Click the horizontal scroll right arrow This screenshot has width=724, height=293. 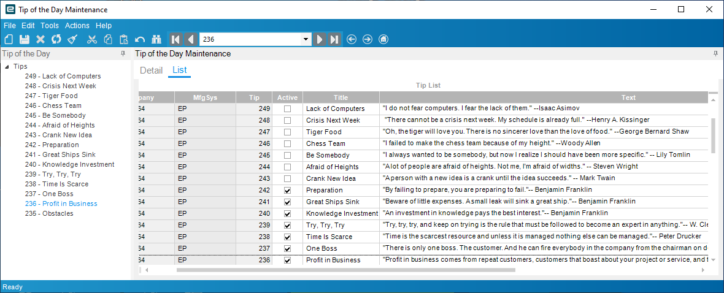703,270
